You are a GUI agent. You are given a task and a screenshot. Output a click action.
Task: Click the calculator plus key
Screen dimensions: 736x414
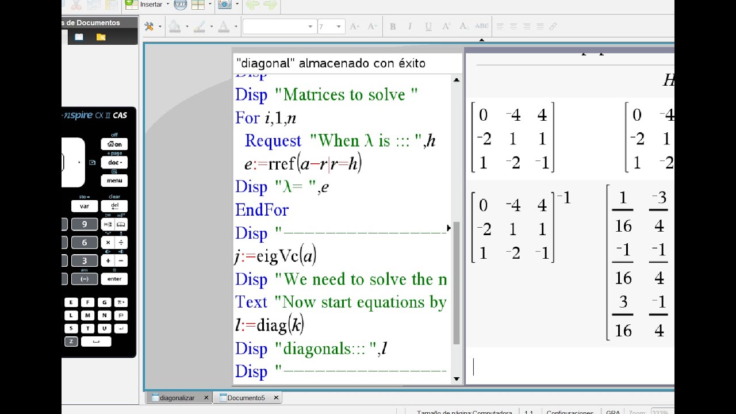point(108,261)
